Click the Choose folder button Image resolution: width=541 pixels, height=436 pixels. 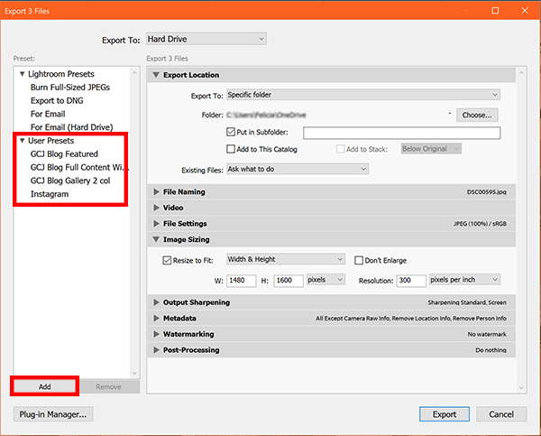coord(477,115)
